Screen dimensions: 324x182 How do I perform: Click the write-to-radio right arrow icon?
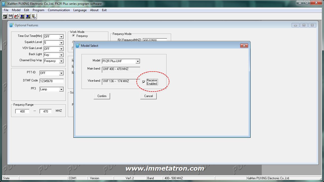(28, 16)
